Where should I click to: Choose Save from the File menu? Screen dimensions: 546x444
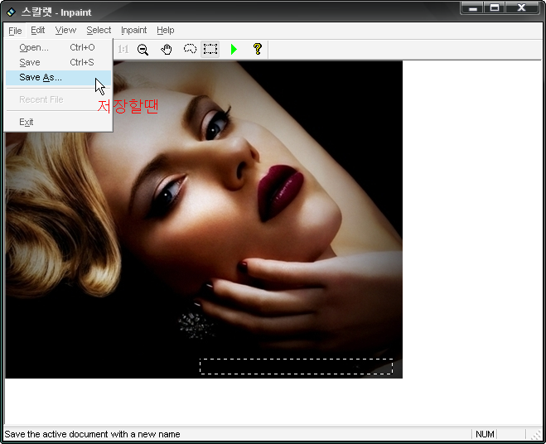tap(30, 62)
